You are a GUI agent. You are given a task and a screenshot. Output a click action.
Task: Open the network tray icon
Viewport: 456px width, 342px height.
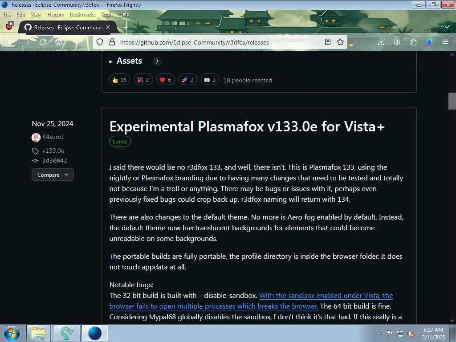(400, 334)
